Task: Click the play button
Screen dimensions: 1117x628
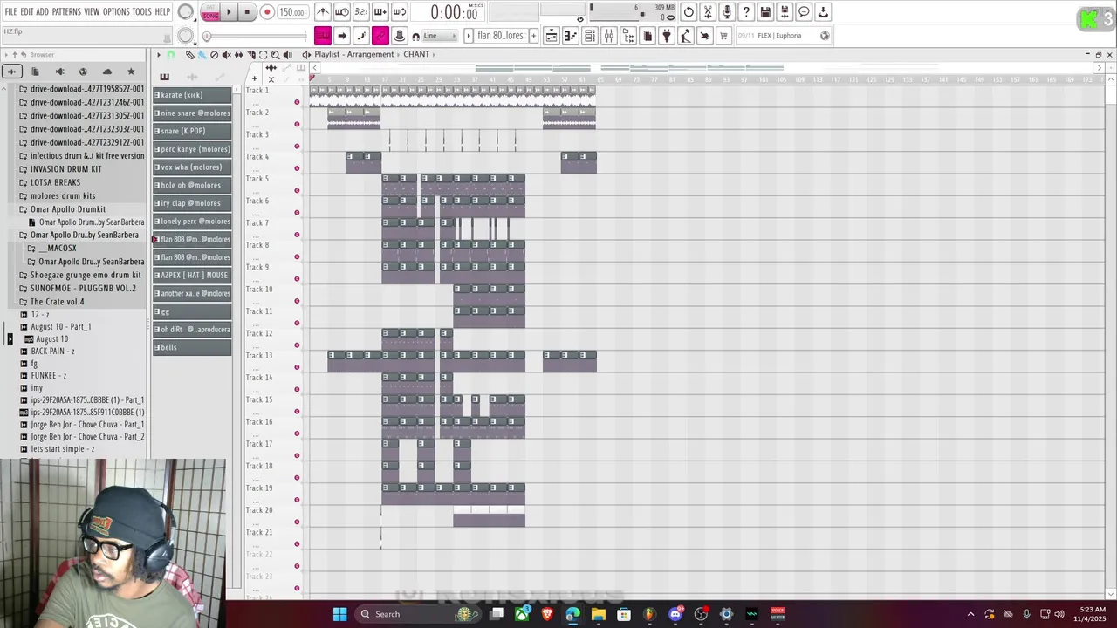Action: pyautogui.click(x=229, y=12)
